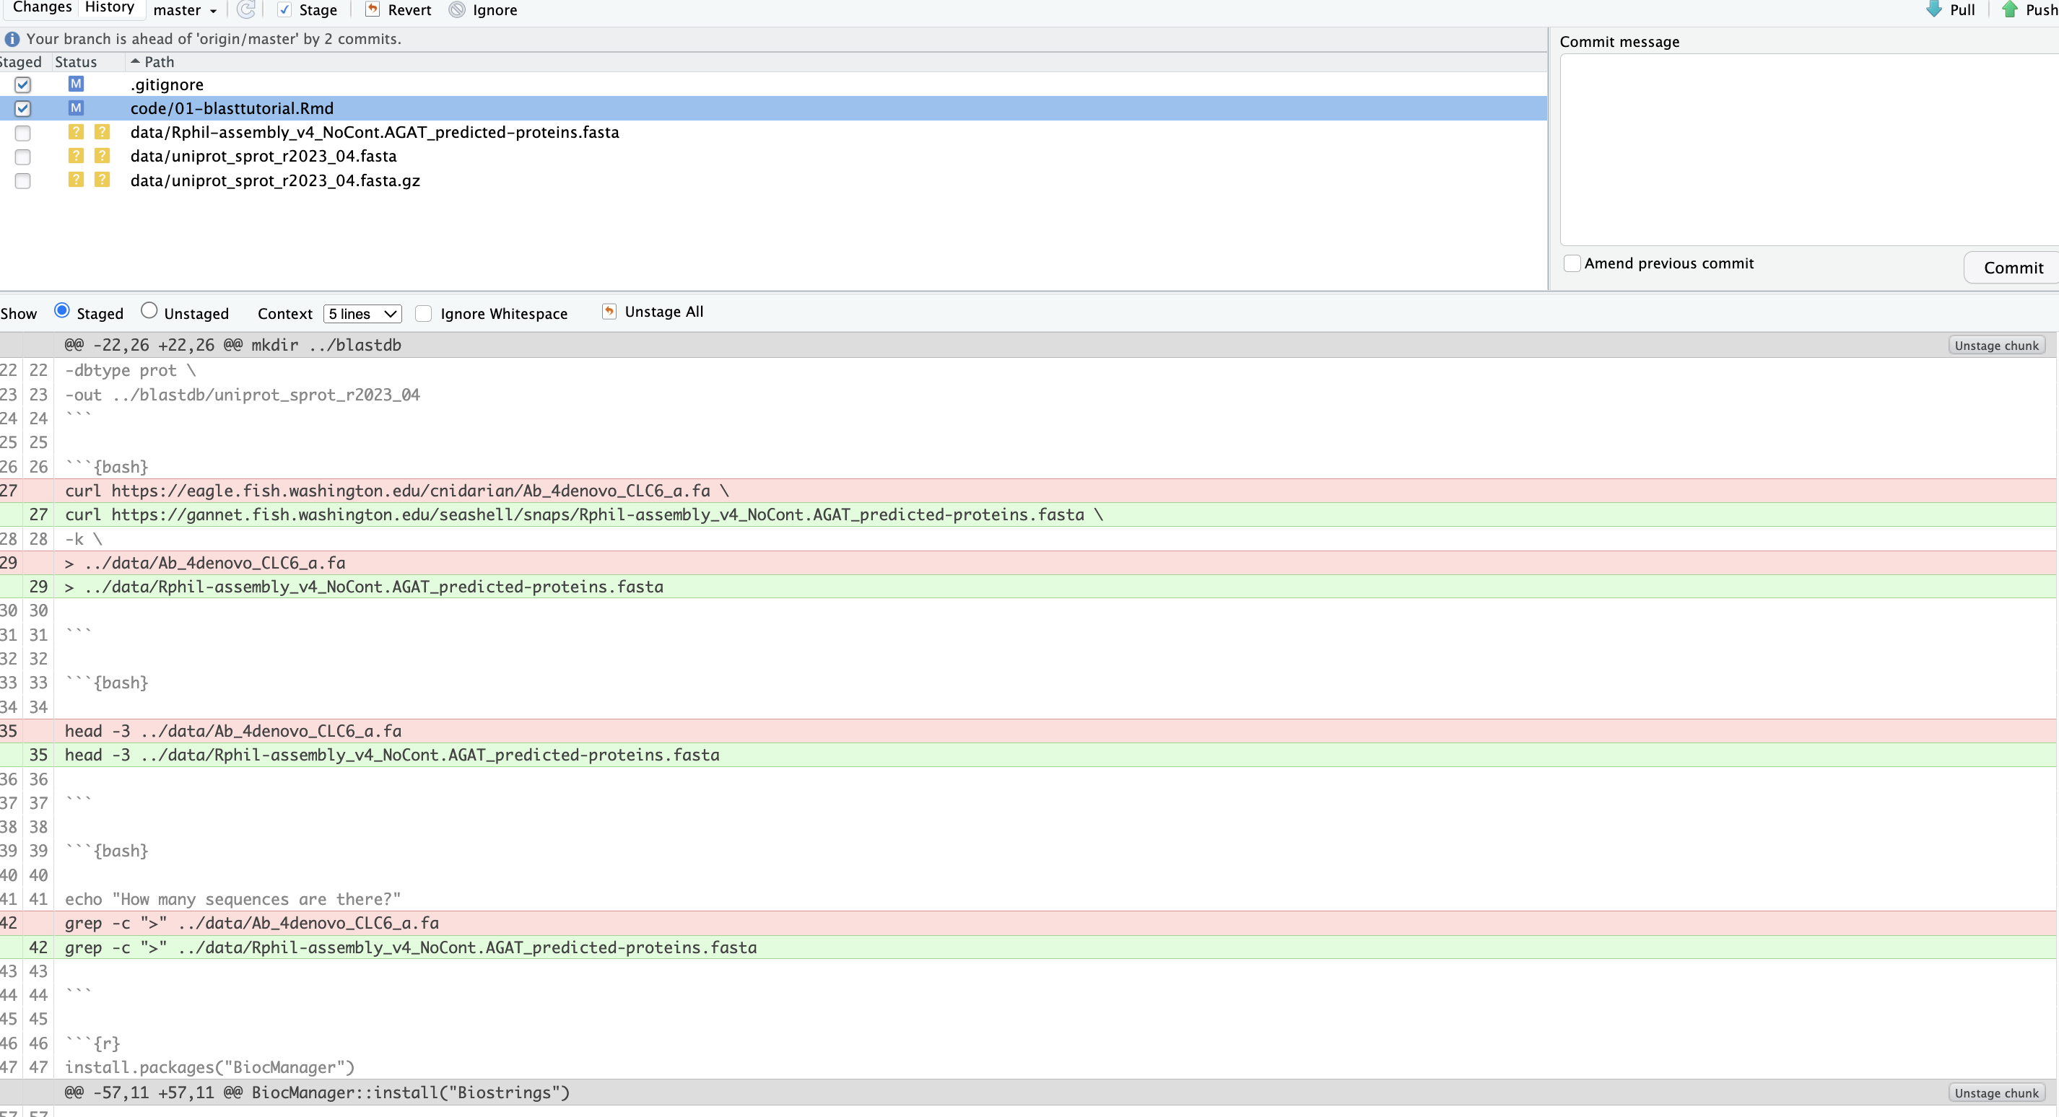This screenshot has width=2059, height=1117.
Task: Click the modified status icon for .gitignore
Action: point(76,84)
